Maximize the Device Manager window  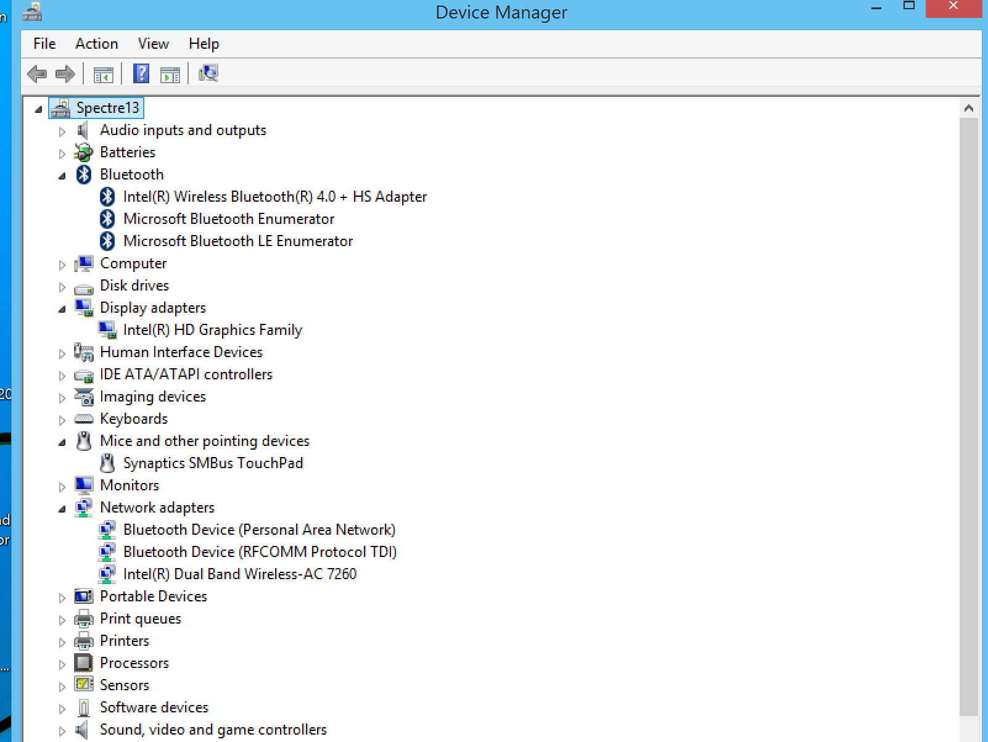click(x=908, y=6)
